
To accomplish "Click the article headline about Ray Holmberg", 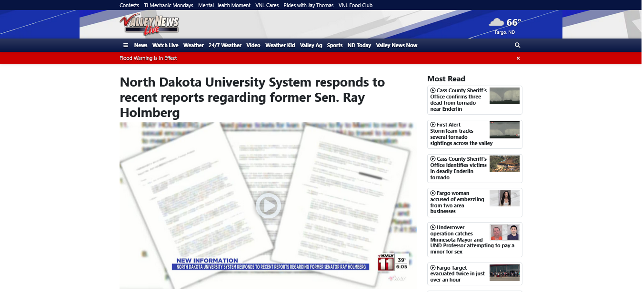I will [x=252, y=97].
